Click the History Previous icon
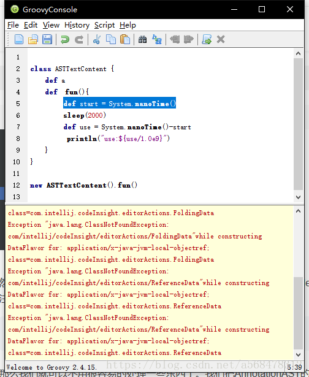Screen dimensions: 309x377 (x=175, y=39)
